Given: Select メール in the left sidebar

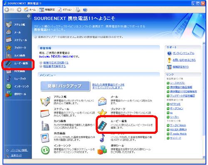Looking at the screenshot, I should [13, 32].
